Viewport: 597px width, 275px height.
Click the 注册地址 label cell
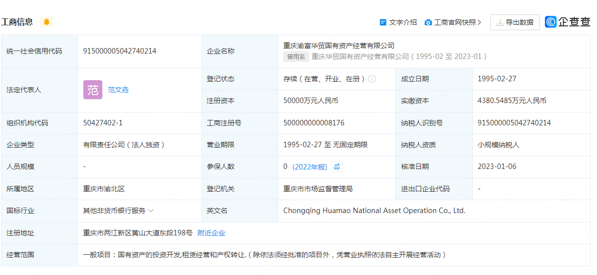(x=39, y=233)
